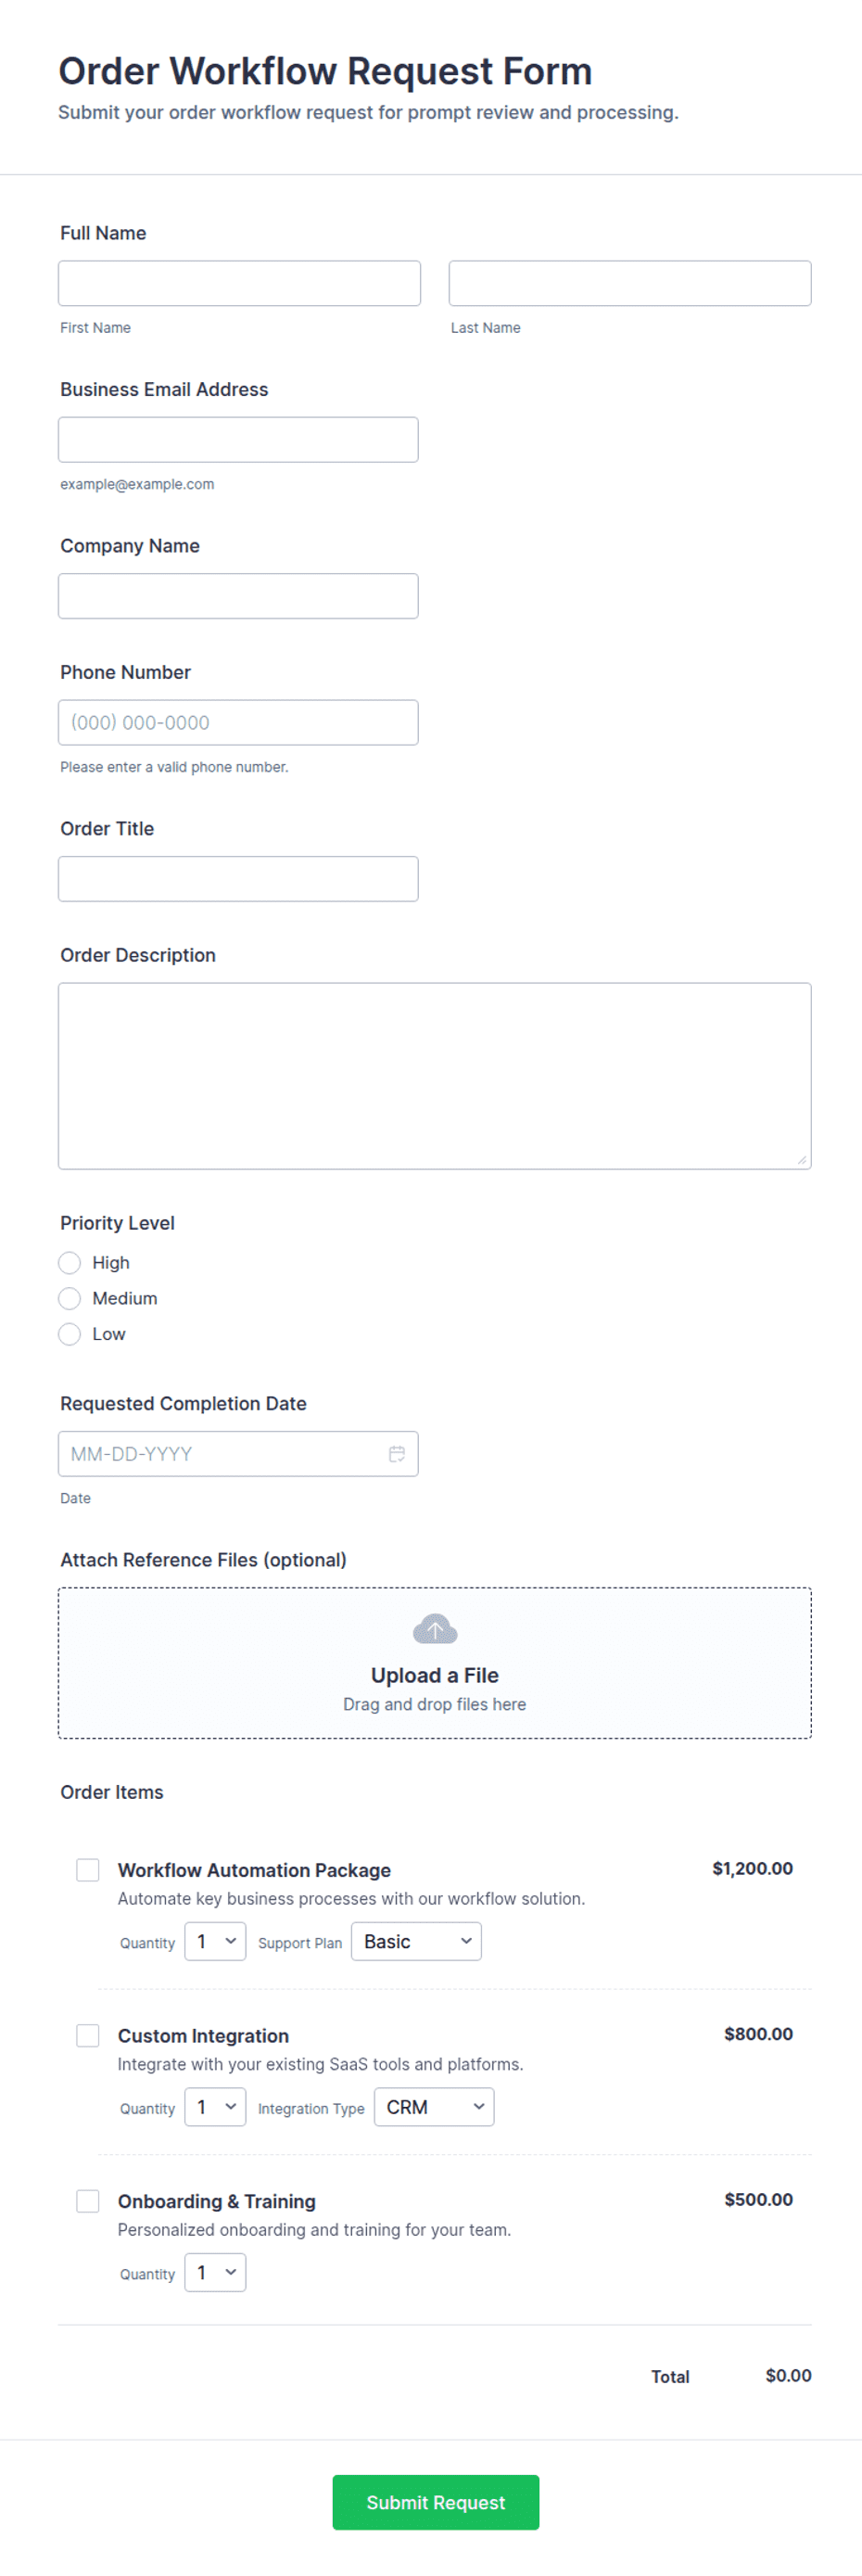Enable the Onboarding & Training item
This screenshot has width=862, height=2576.
(x=88, y=2201)
